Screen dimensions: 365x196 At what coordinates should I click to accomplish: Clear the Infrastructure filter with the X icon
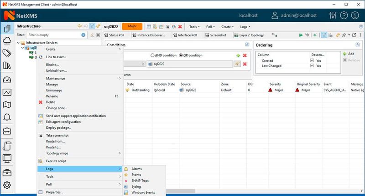coord(98,35)
